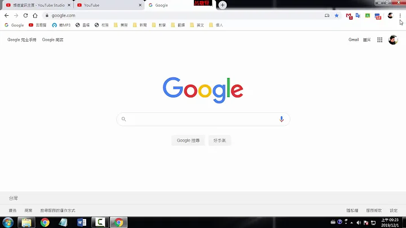
Task: Click the taskbar clock showing 09:23
Action: point(390,222)
